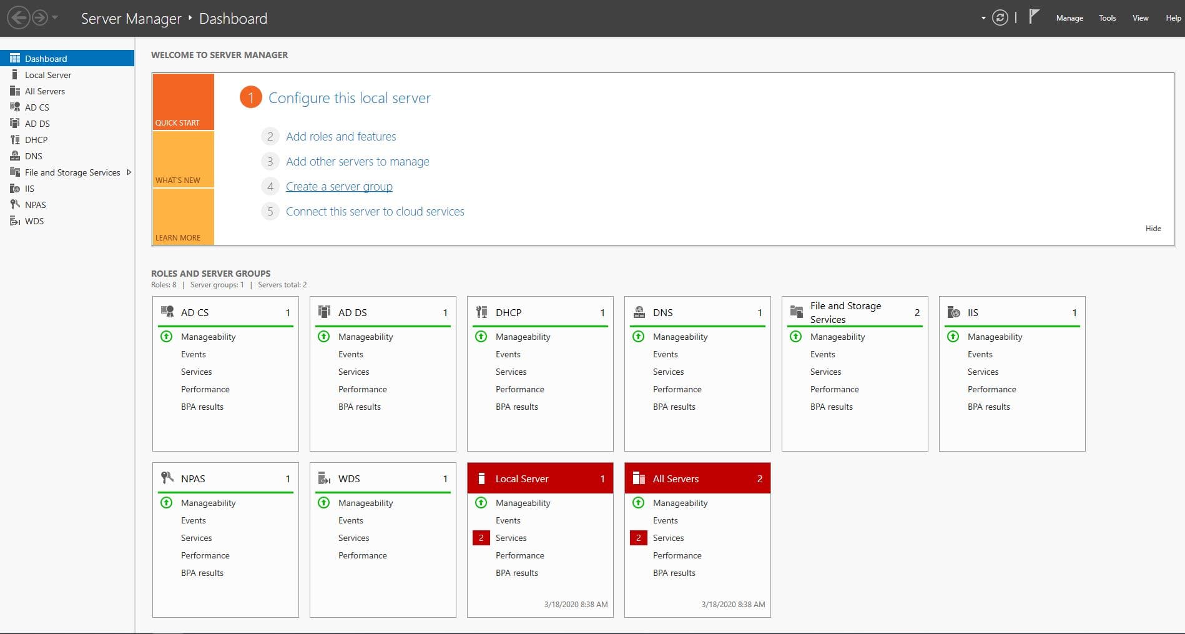Click the Forward navigation arrow
Screen dimensions: 1185x634
(x=40, y=17)
